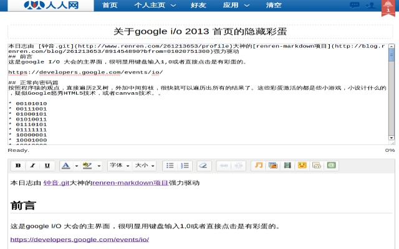Click the textarea scrollbar thumb

pos(392,55)
